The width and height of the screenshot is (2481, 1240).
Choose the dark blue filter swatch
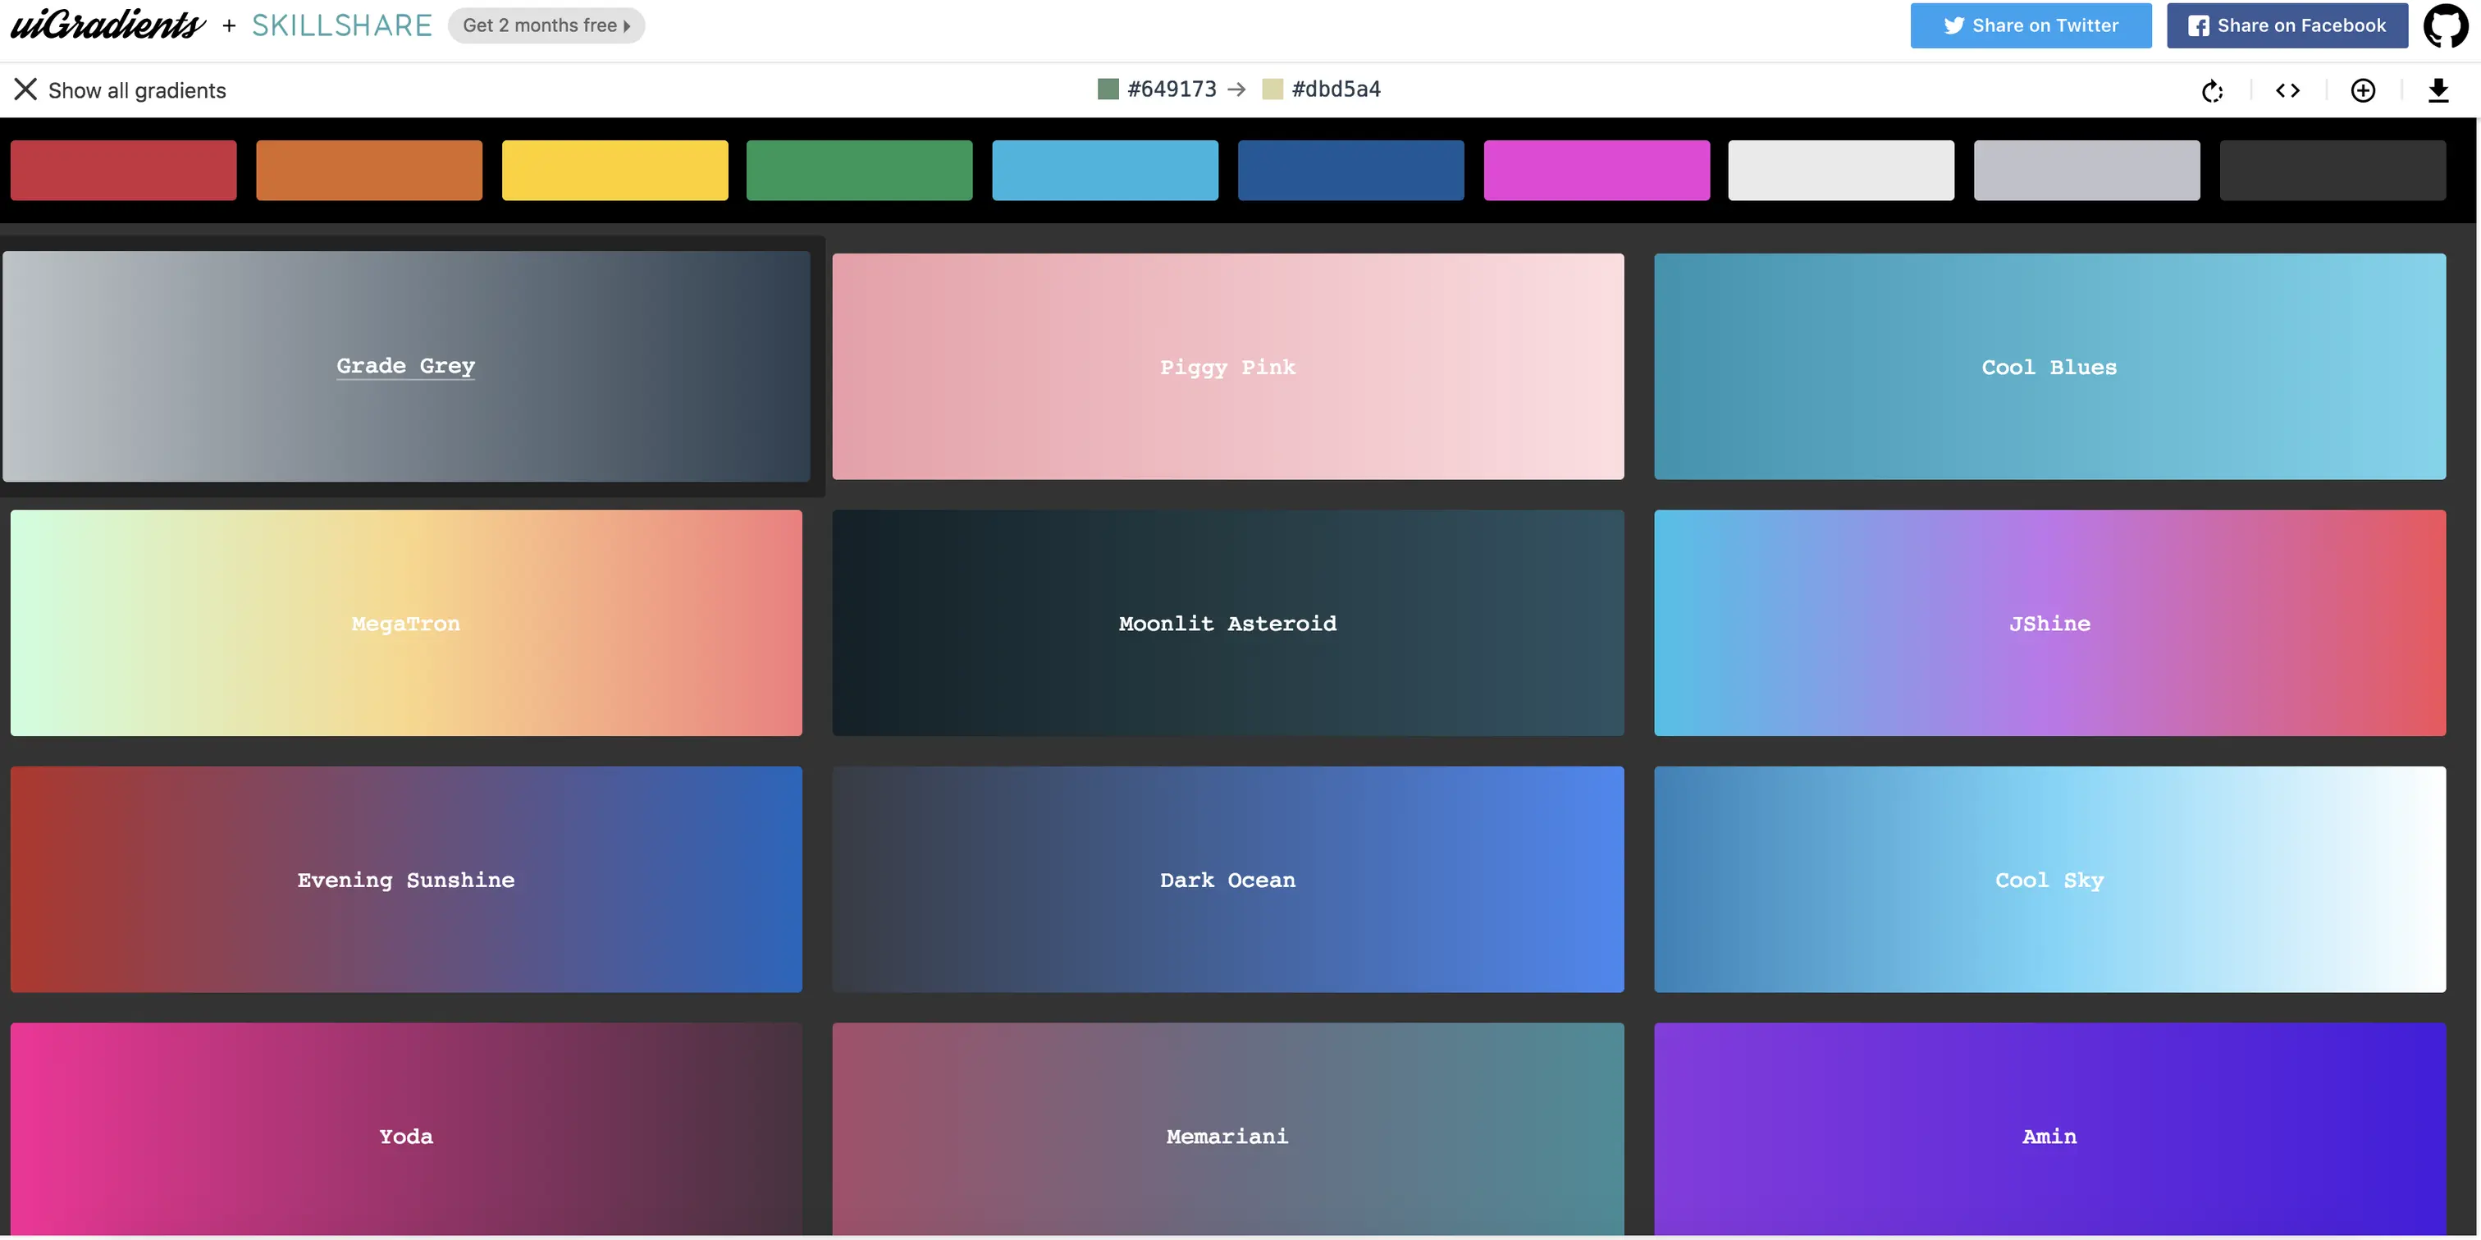pos(1350,171)
